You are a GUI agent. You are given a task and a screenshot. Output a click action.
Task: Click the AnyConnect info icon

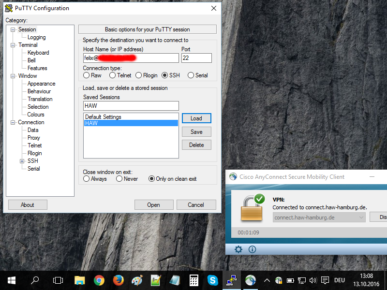(x=252, y=249)
